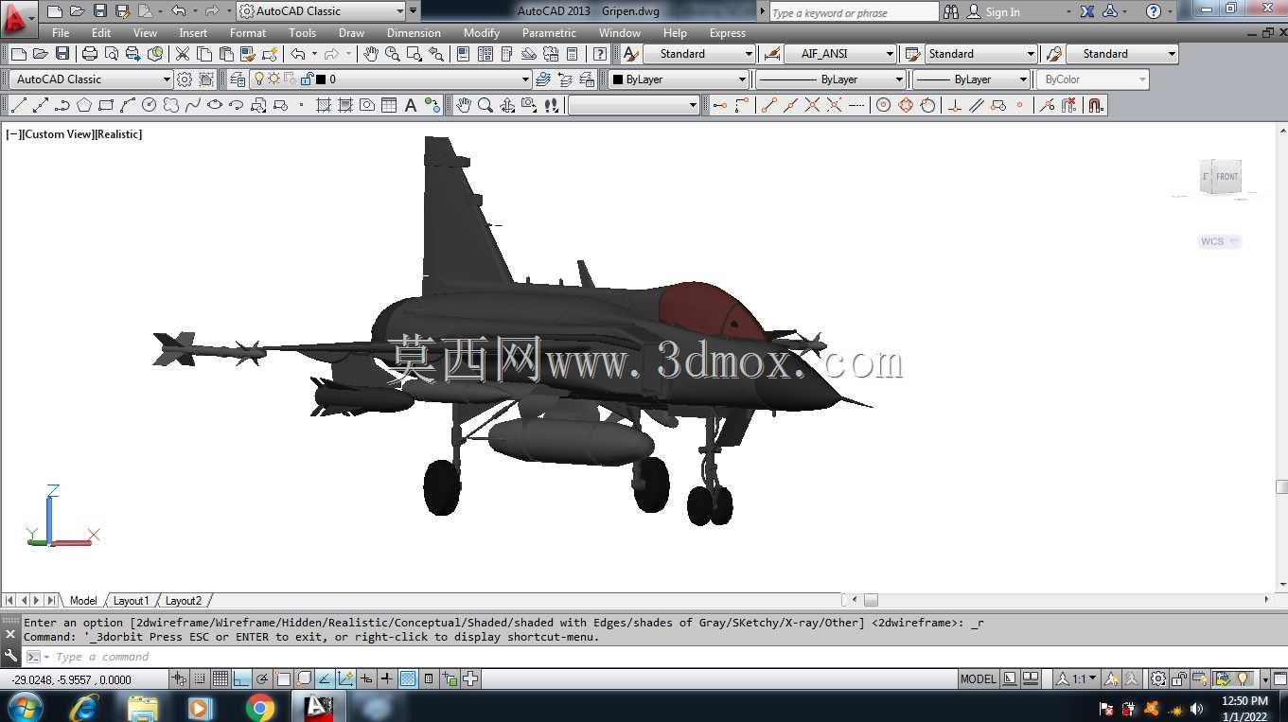Open the linetype ByLayer dropdown
The image size is (1288, 722).
click(x=830, y=79)
